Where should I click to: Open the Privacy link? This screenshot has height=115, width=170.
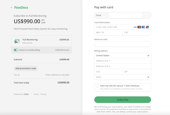pos(43,94)
